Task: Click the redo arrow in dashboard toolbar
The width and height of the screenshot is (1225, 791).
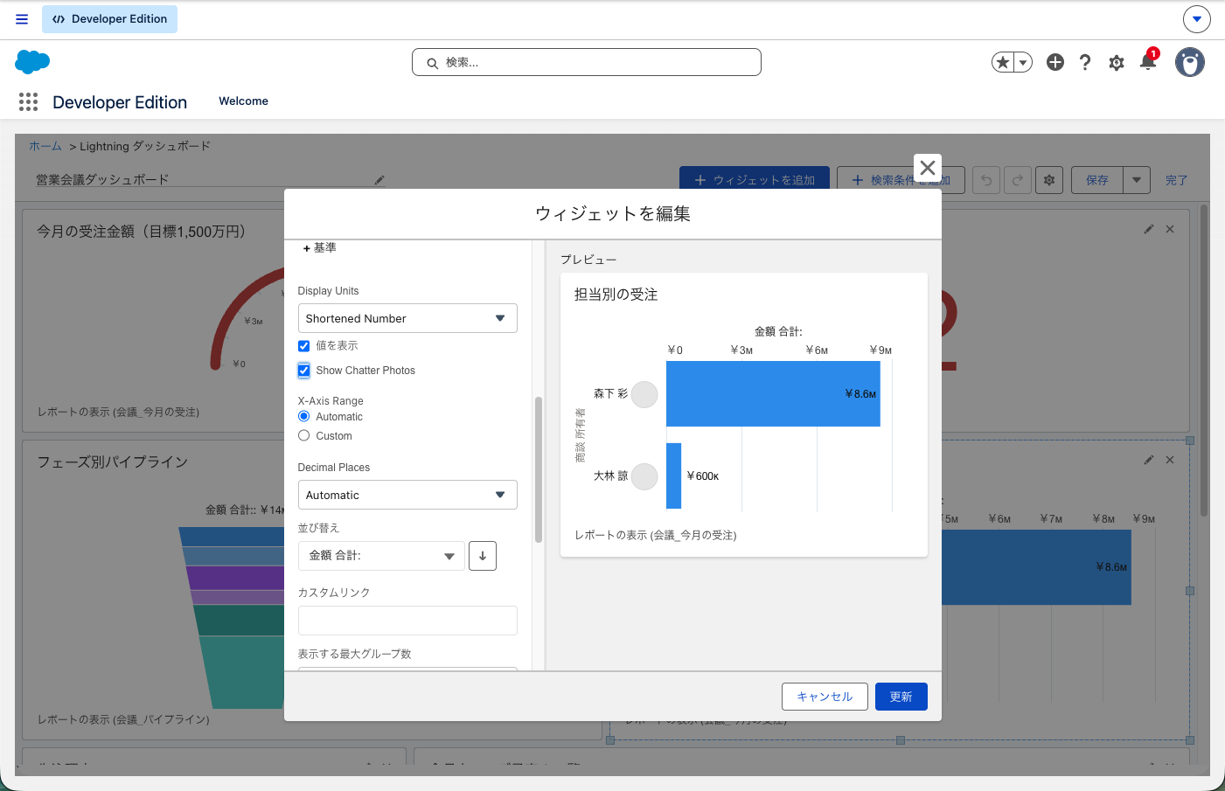Action: 1018,180
